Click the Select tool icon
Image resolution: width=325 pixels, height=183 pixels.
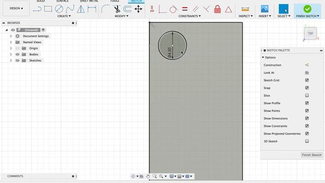283,9
